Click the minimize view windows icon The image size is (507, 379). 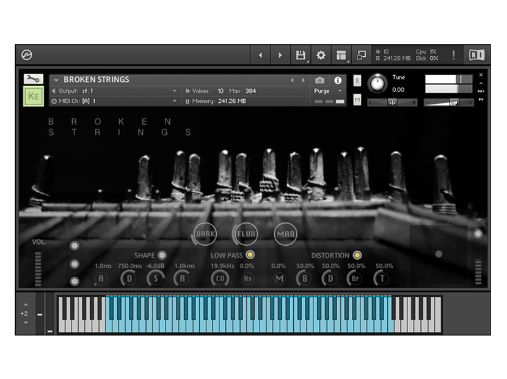[361, 56]
